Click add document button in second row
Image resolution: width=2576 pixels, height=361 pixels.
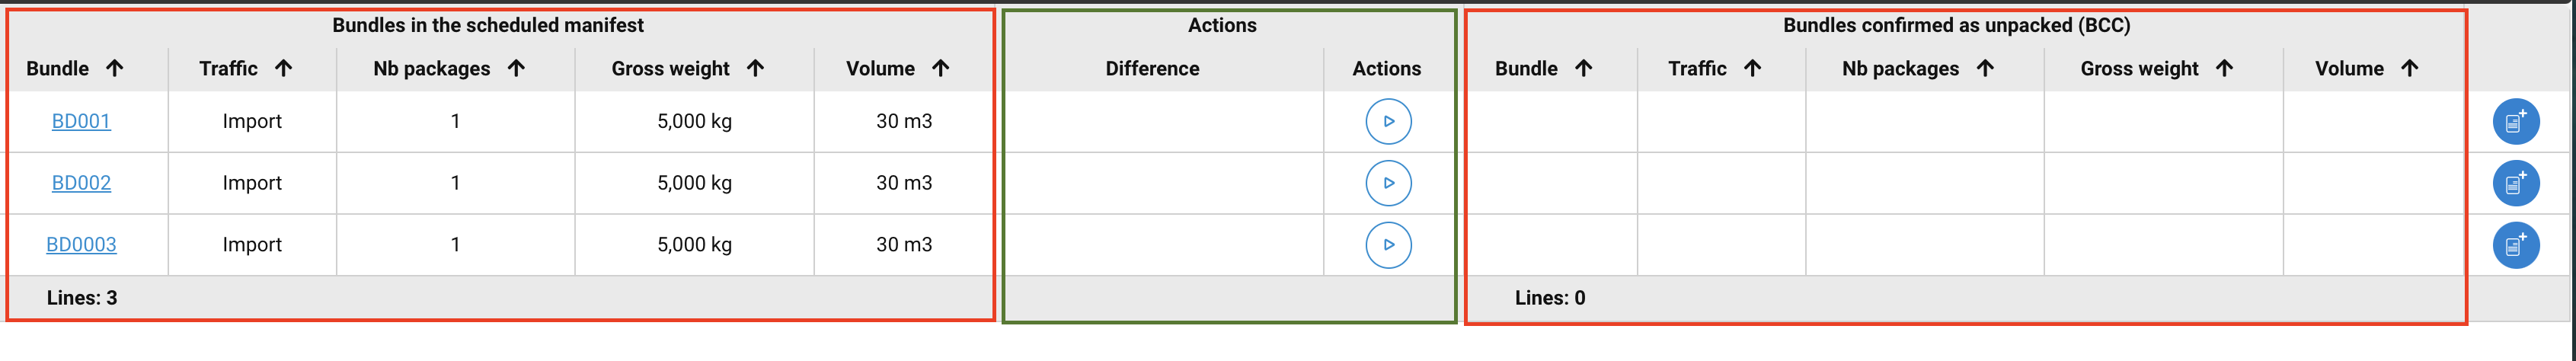point(2515,184)
